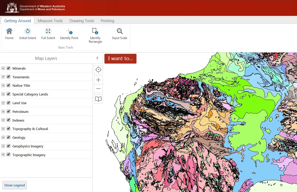Choose the Identify Rectangle tool
Image resolution: width=297 pixels, height=192 pixels.
(95, 31)
